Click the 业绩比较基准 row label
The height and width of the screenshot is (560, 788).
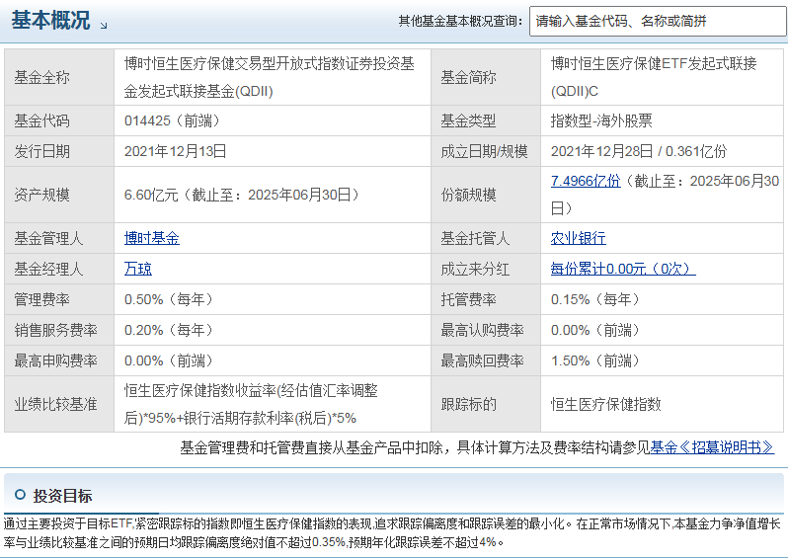click(x=55, y=404)
